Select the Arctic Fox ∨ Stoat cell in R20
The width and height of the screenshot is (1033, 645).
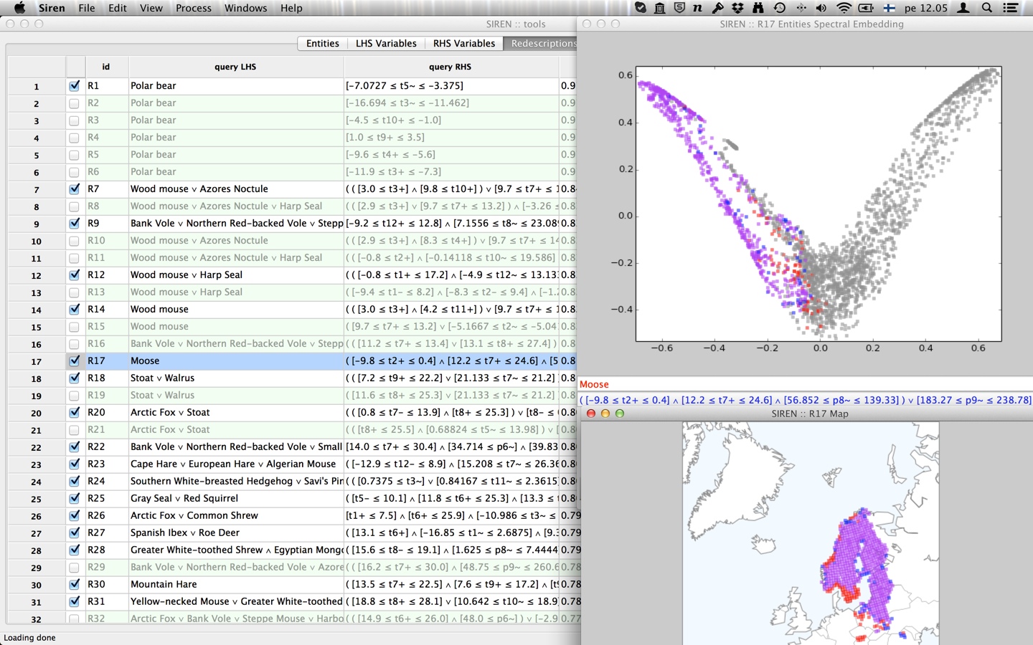click(236, 413)
